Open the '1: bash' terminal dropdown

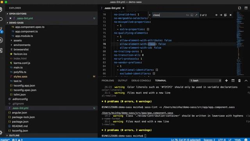coord(205,81)
